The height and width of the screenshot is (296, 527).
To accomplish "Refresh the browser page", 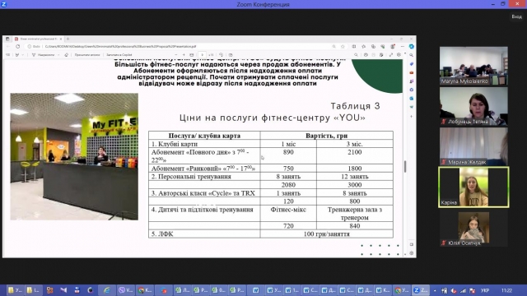I will [x=18, y=47].
